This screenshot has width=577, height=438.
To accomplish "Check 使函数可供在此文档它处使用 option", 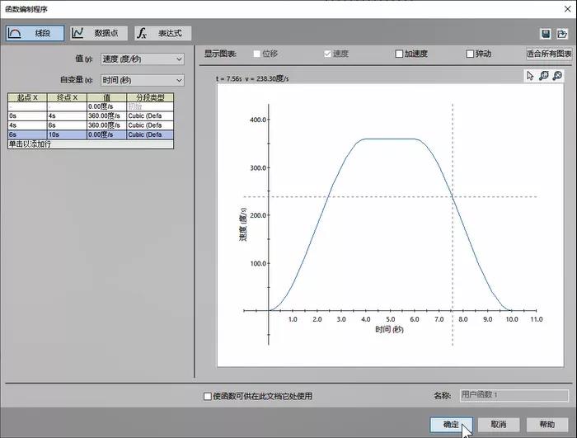I will point(208,396).
